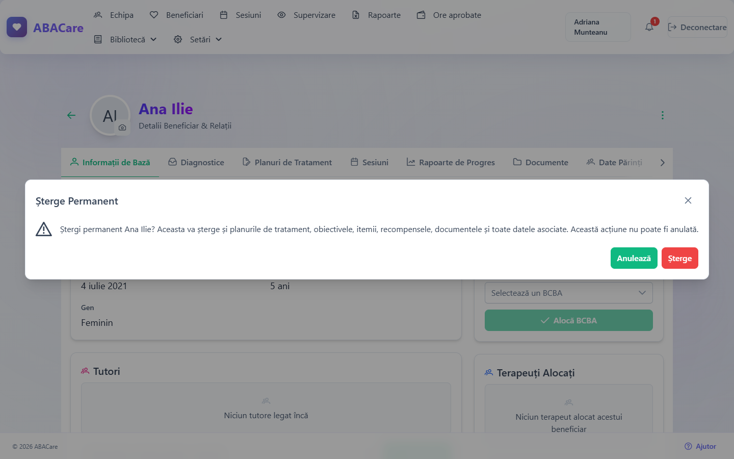Viewport: 734px width, 459px height.
Task: Click the warning triangle icon in dialog
Action: pos(44,229)
